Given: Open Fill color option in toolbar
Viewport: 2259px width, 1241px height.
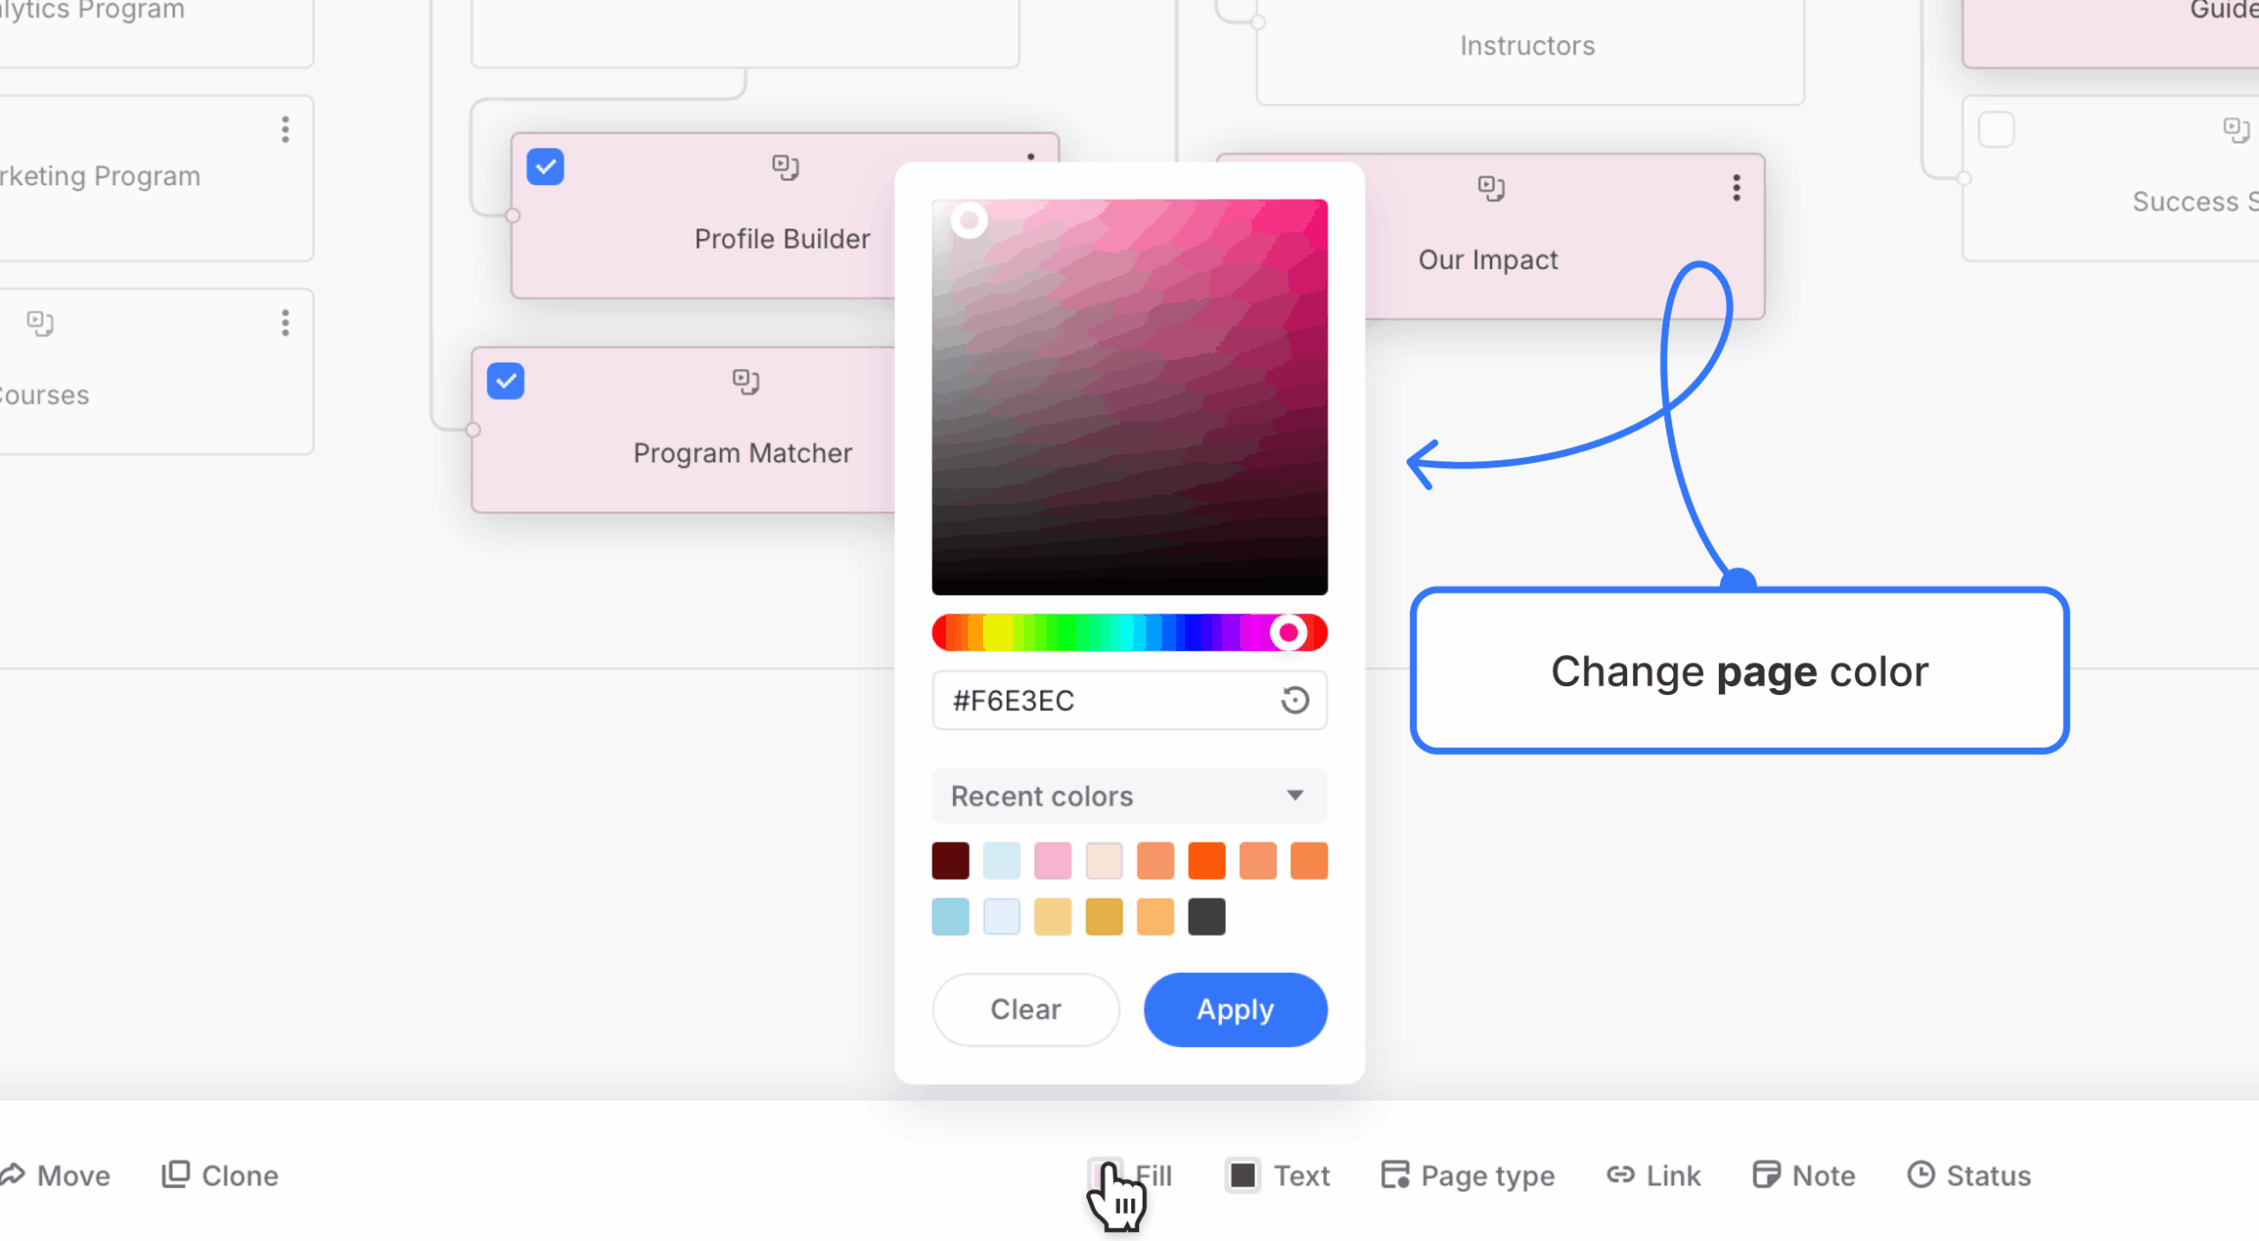Looking at the screenshot, I should 1130,1176.
